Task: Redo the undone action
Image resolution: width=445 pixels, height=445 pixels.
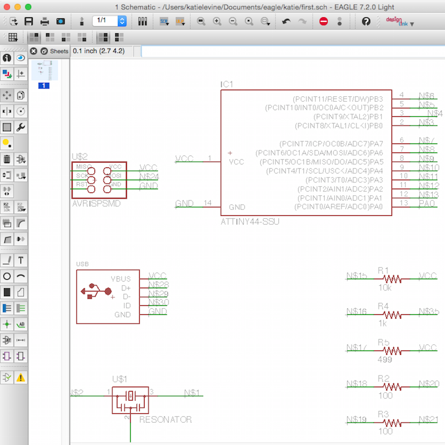Action: click(x=302, y=21)
